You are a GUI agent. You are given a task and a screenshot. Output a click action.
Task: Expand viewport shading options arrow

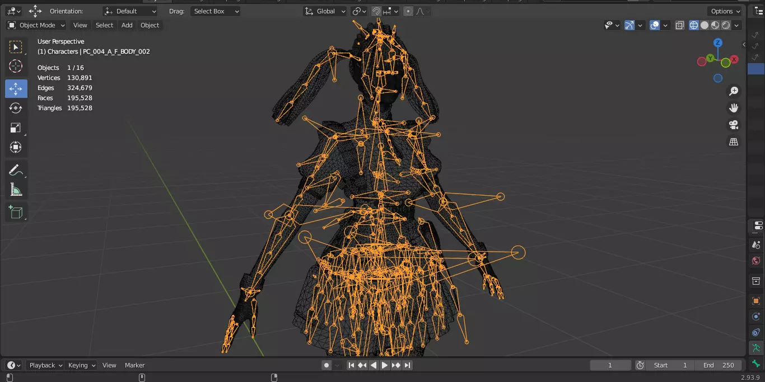[x=737, y=25]
